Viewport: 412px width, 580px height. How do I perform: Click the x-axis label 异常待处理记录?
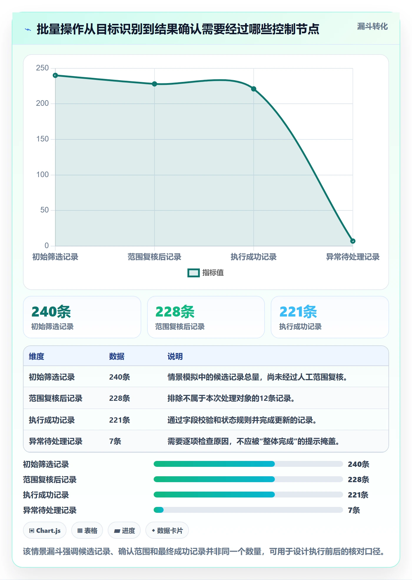pyautogui.click(x=353, y=257)
